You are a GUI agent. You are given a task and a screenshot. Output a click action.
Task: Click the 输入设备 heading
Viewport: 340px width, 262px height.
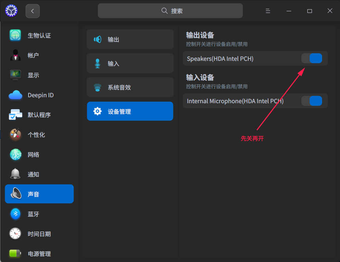[200, 77]
